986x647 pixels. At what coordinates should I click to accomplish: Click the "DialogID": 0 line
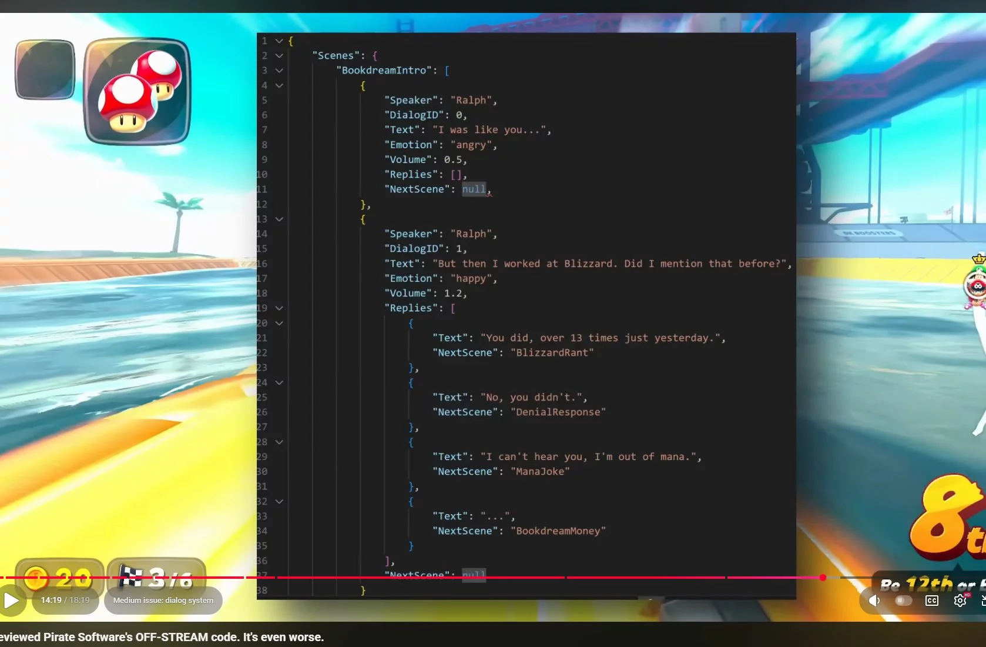426,115
